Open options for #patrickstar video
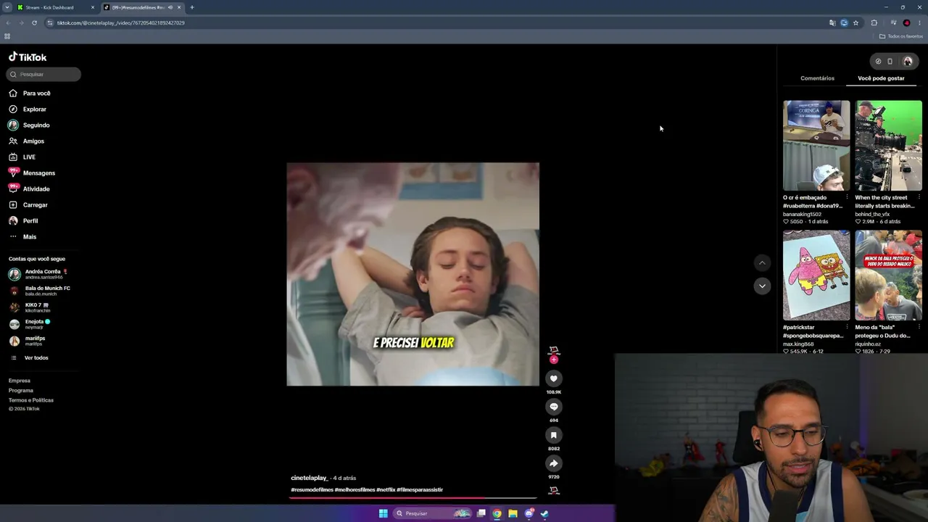 point(847,327)
